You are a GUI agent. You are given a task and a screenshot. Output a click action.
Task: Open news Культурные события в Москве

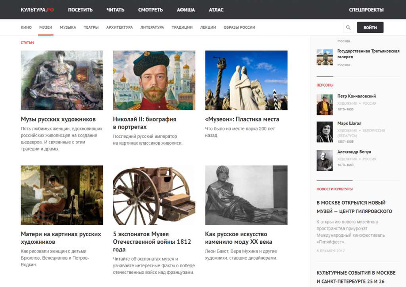pyautogui.click(x=356, y=277)
